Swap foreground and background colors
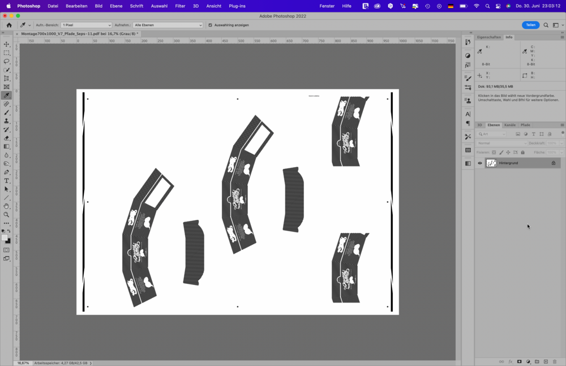The width and height of the screenshot is (566, 366). 9,231
